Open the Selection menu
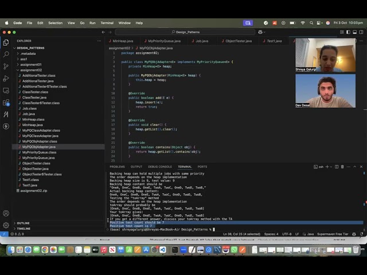The width and height of the screenshot is (367, 275). coord(56,23)
